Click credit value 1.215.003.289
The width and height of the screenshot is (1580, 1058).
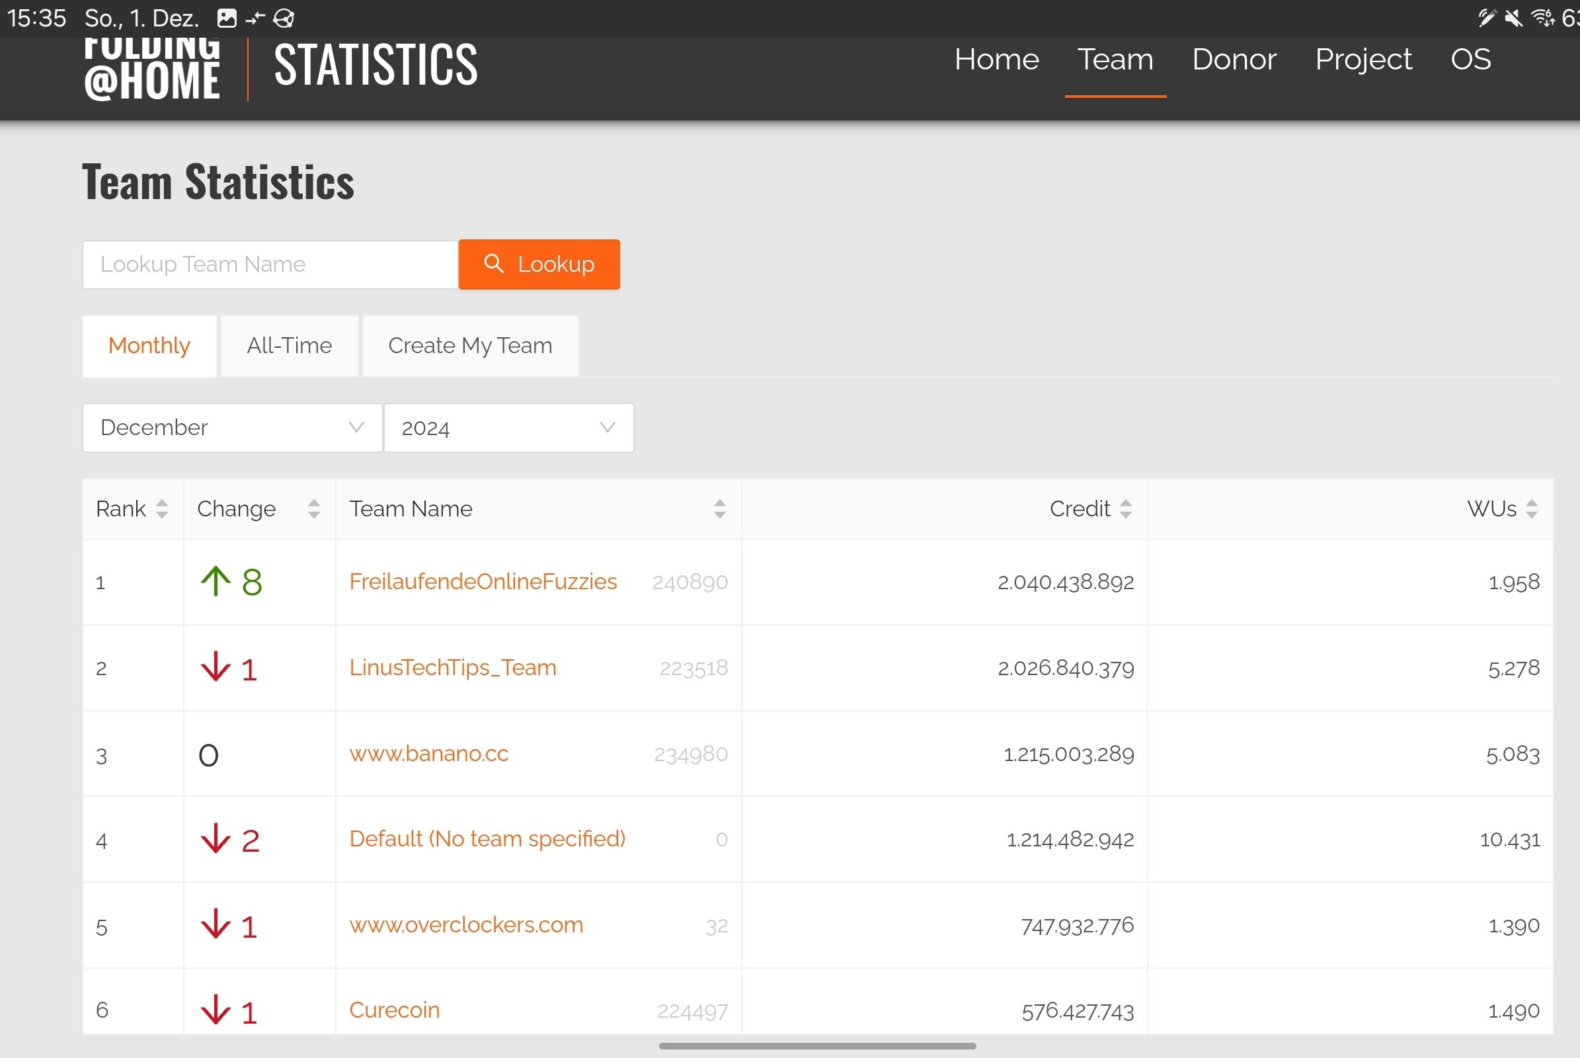1068,754
